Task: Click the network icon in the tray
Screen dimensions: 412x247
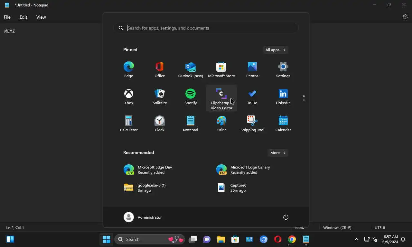Action: (x=367, y=239)
